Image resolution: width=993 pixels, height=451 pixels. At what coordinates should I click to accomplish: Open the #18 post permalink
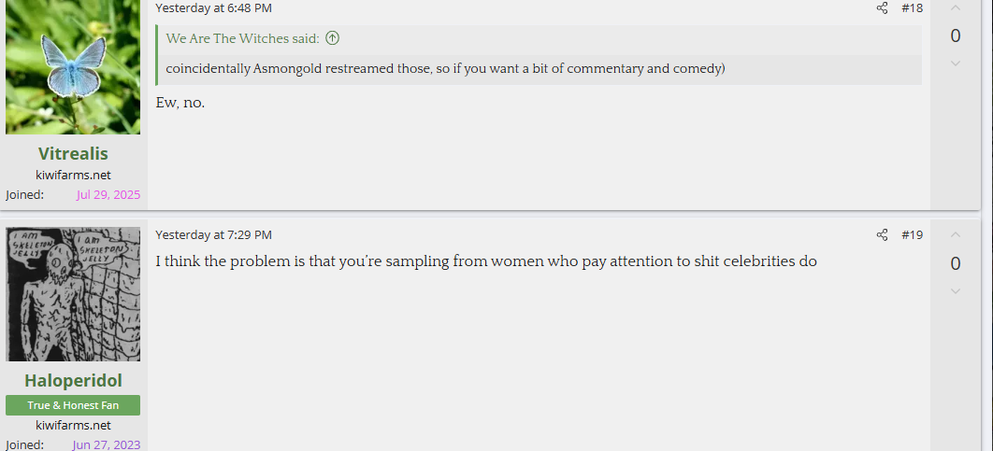tap(912, 8)
